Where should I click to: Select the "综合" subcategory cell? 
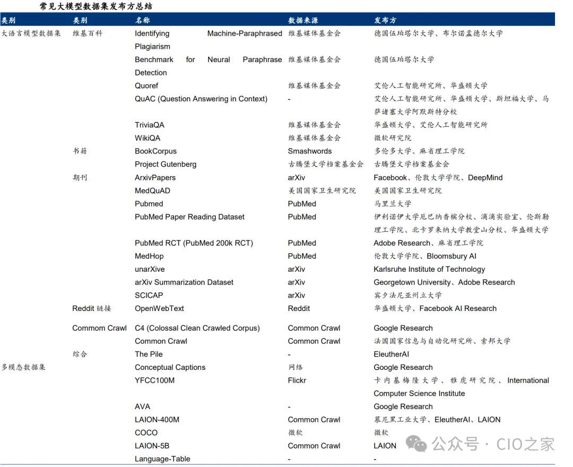coord(80,354)
